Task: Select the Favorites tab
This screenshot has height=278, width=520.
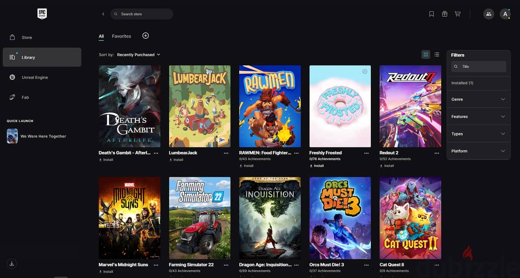Action: tap(121, 36)
